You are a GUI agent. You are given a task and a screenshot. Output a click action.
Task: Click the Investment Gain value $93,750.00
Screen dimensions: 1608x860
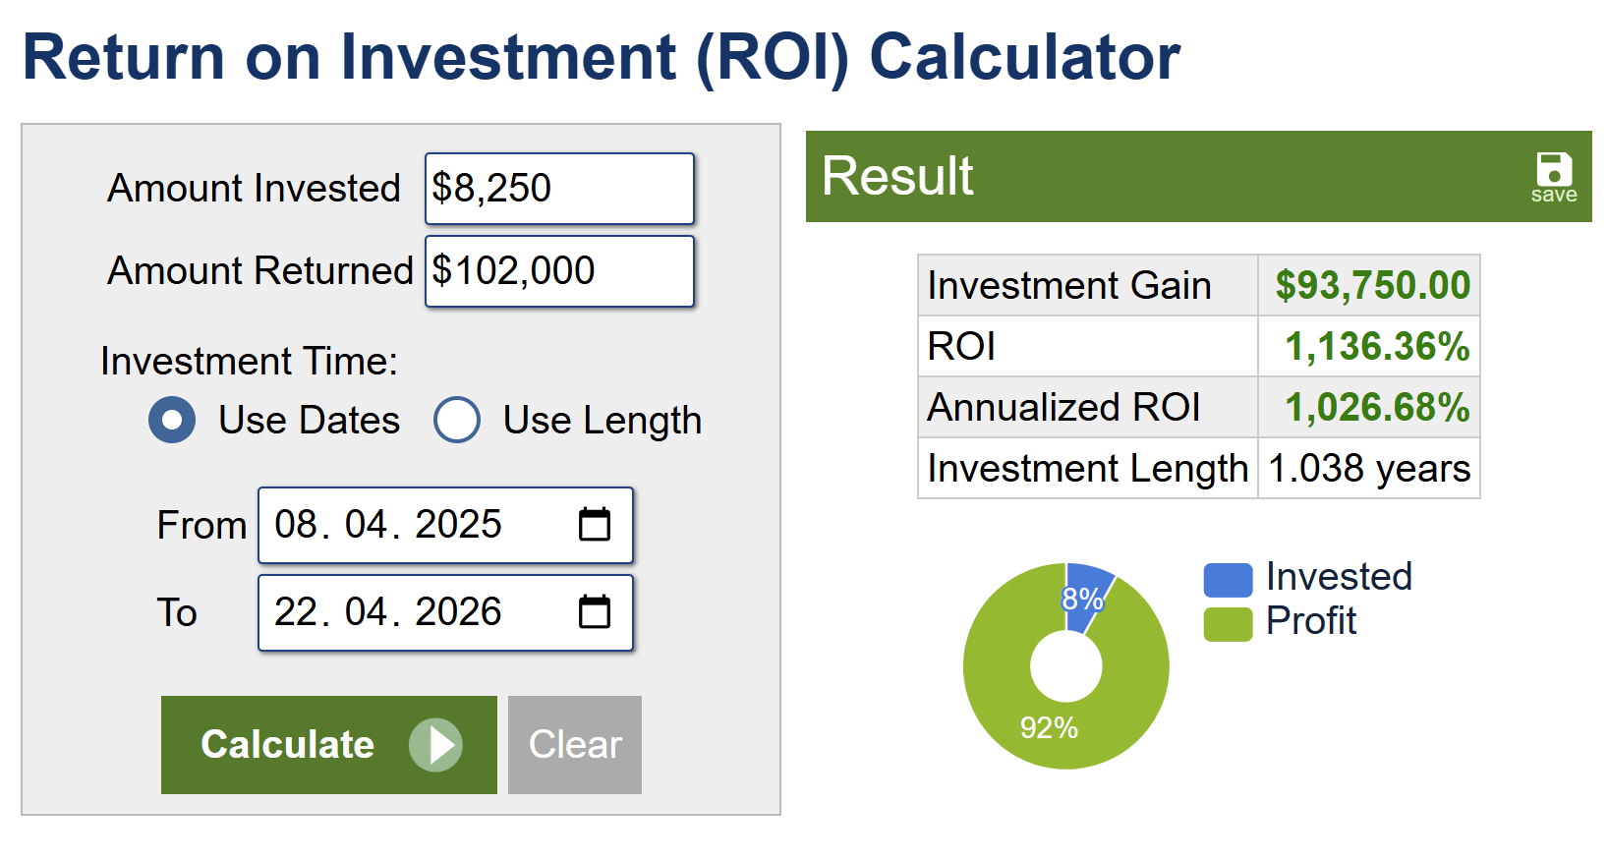1372,286
